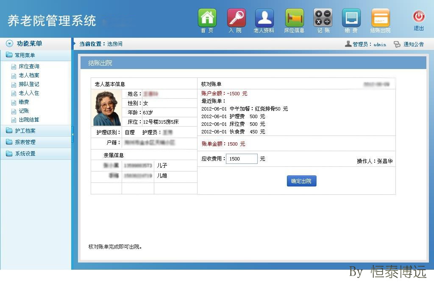Click the 出院结算 document icon
This screenshot has height=282, width=434.
pos(14,120)
